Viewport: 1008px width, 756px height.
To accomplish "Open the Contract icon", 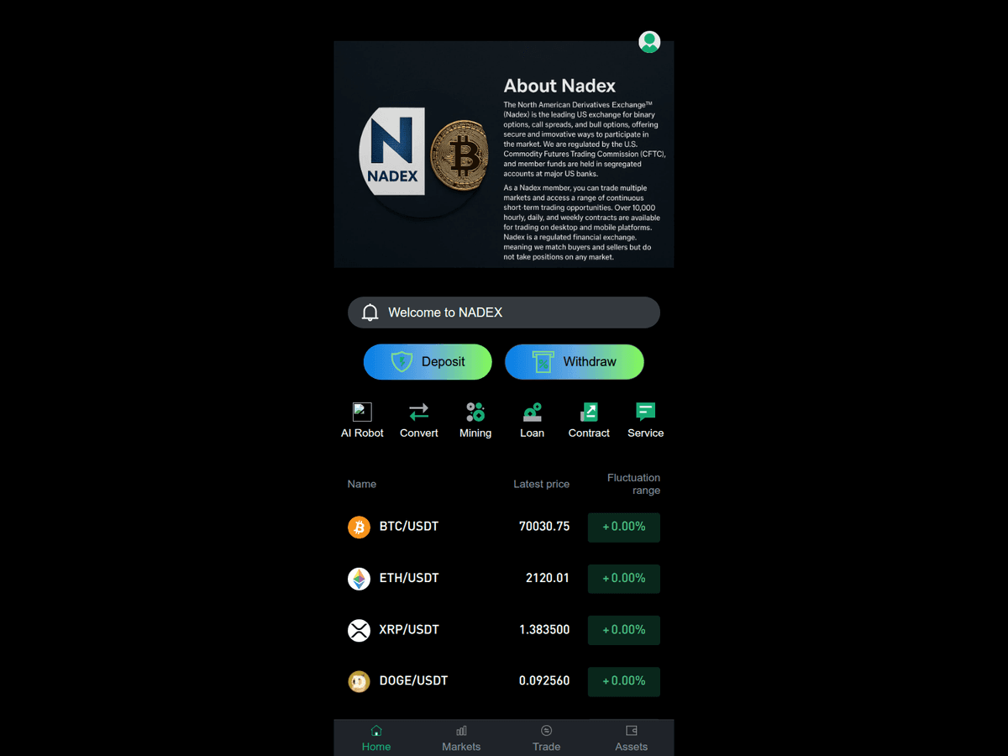I will tap(589, 412).
